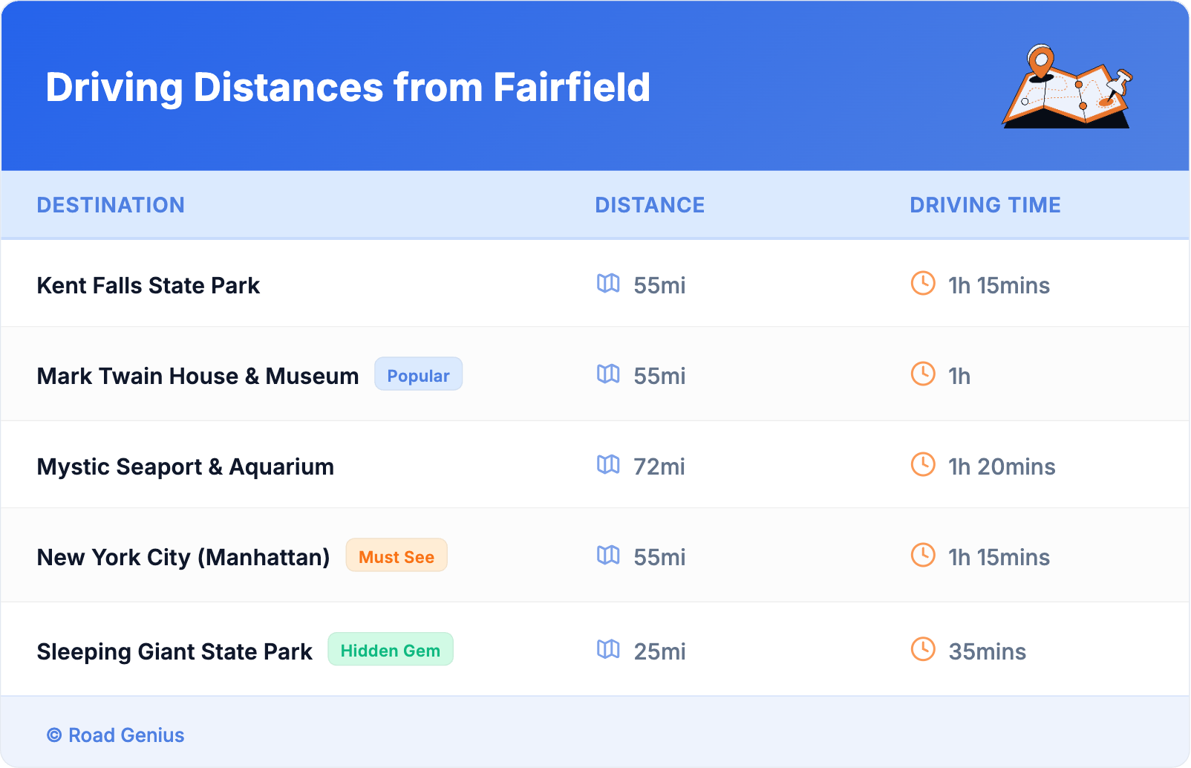Click the clock icon beside 1h 20mins
1191x768 pixels.
tap(923, 465)
